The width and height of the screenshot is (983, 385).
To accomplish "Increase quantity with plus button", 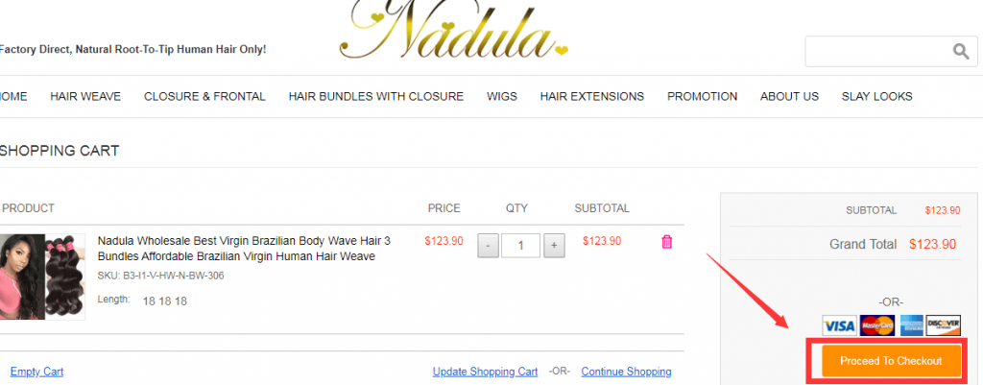I will [x=554, y=246].
